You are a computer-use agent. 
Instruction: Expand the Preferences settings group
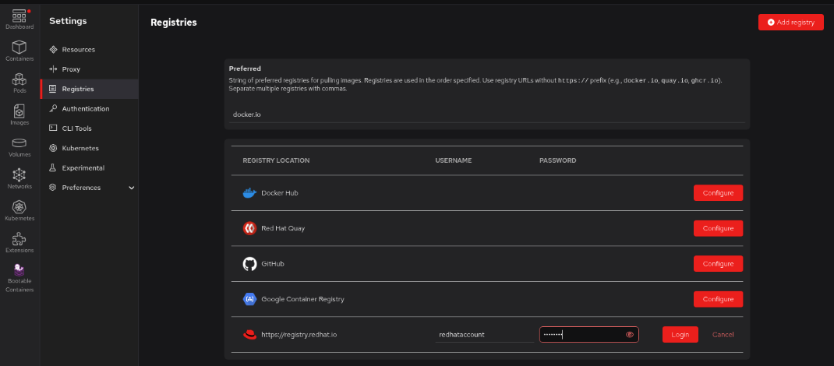[x=131, y=188]
